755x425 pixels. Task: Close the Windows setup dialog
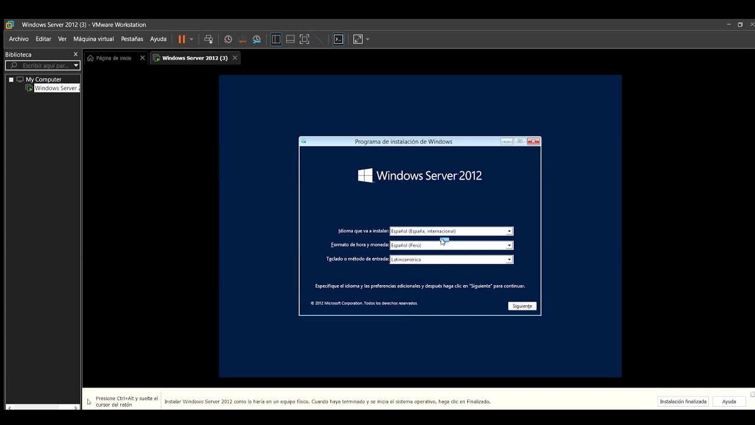click(x=533, y=141)
